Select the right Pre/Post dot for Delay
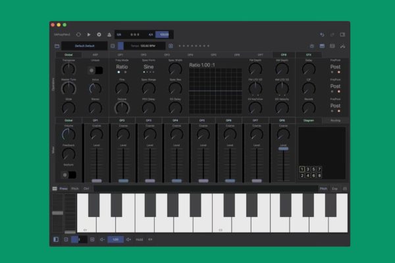Viewport: 395px width, 263px height. (x=339, y=72)
